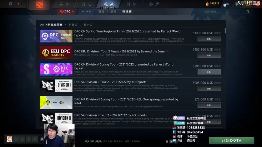Click the shard currency icon

pos(207,4)
